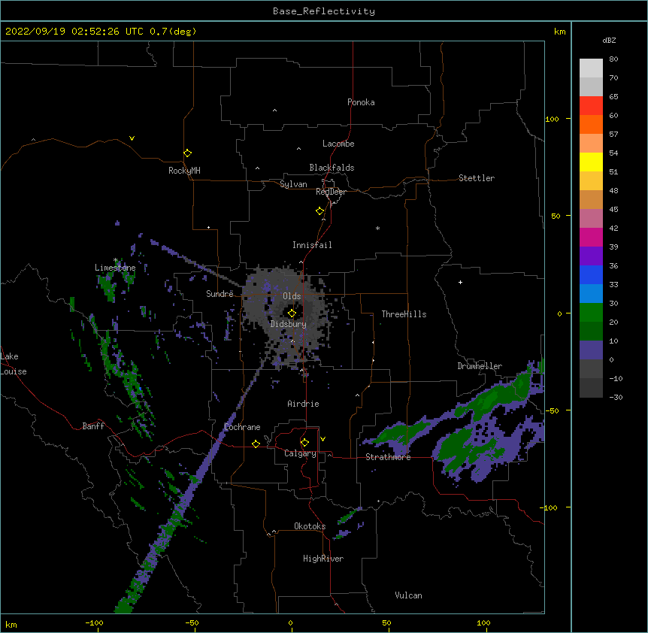Select the Limestone label
648x633 pixels.
point(115,268)
